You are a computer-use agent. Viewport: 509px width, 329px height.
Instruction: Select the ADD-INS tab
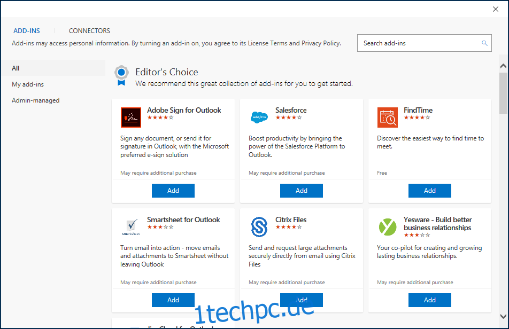[27, 31]
